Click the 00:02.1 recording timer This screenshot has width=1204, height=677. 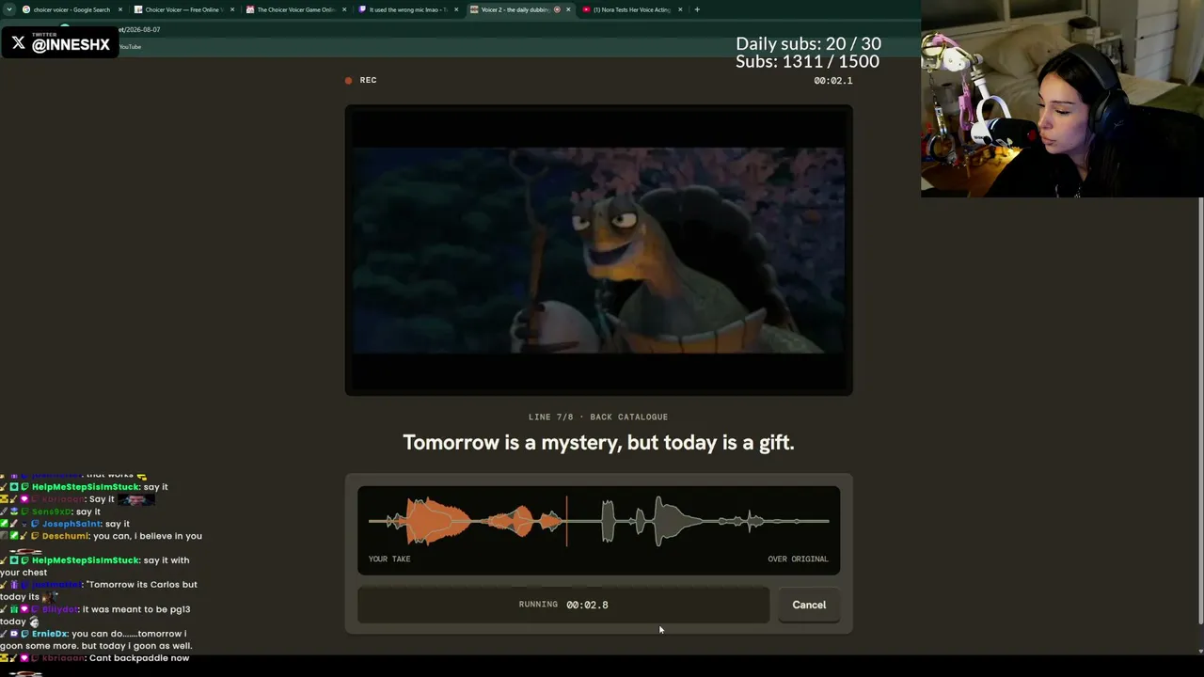click(833, 81)
